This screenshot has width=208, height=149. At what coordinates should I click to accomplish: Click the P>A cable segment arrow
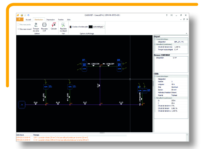click(x=36, y=103)
